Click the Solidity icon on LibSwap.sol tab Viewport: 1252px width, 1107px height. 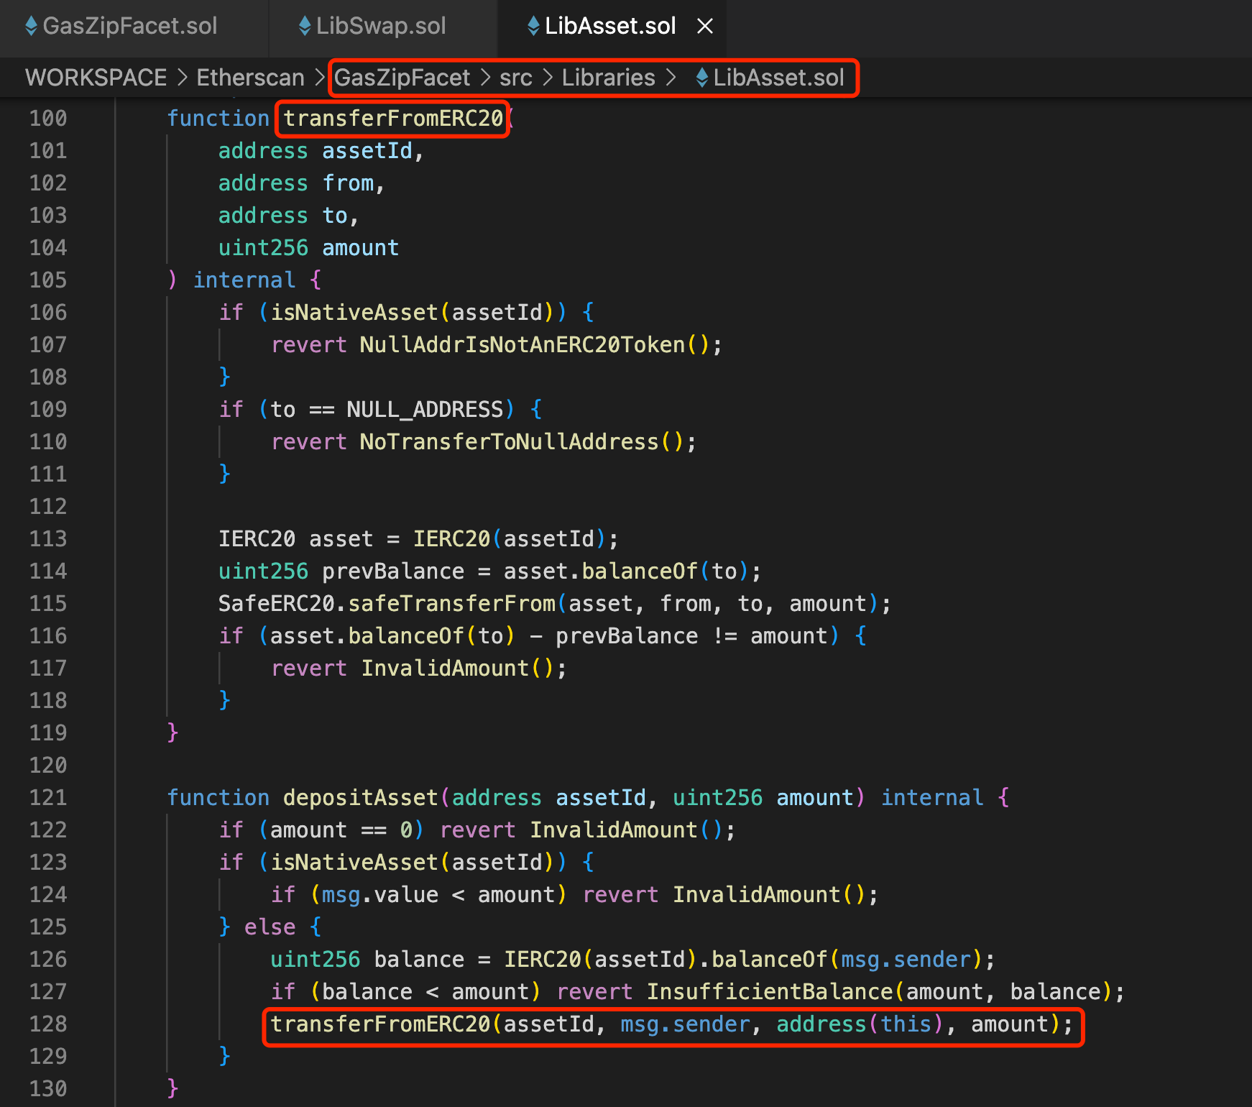click(305, 27)
